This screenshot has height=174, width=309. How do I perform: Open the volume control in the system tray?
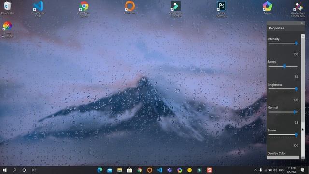(275, 170)
